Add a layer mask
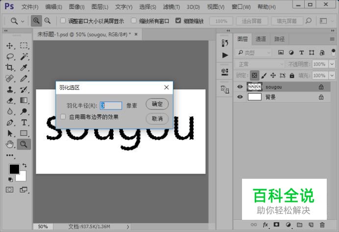 point(276,225)
